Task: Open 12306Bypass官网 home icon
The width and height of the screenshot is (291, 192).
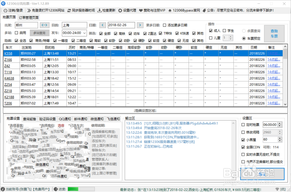Action: click(170, 10)
